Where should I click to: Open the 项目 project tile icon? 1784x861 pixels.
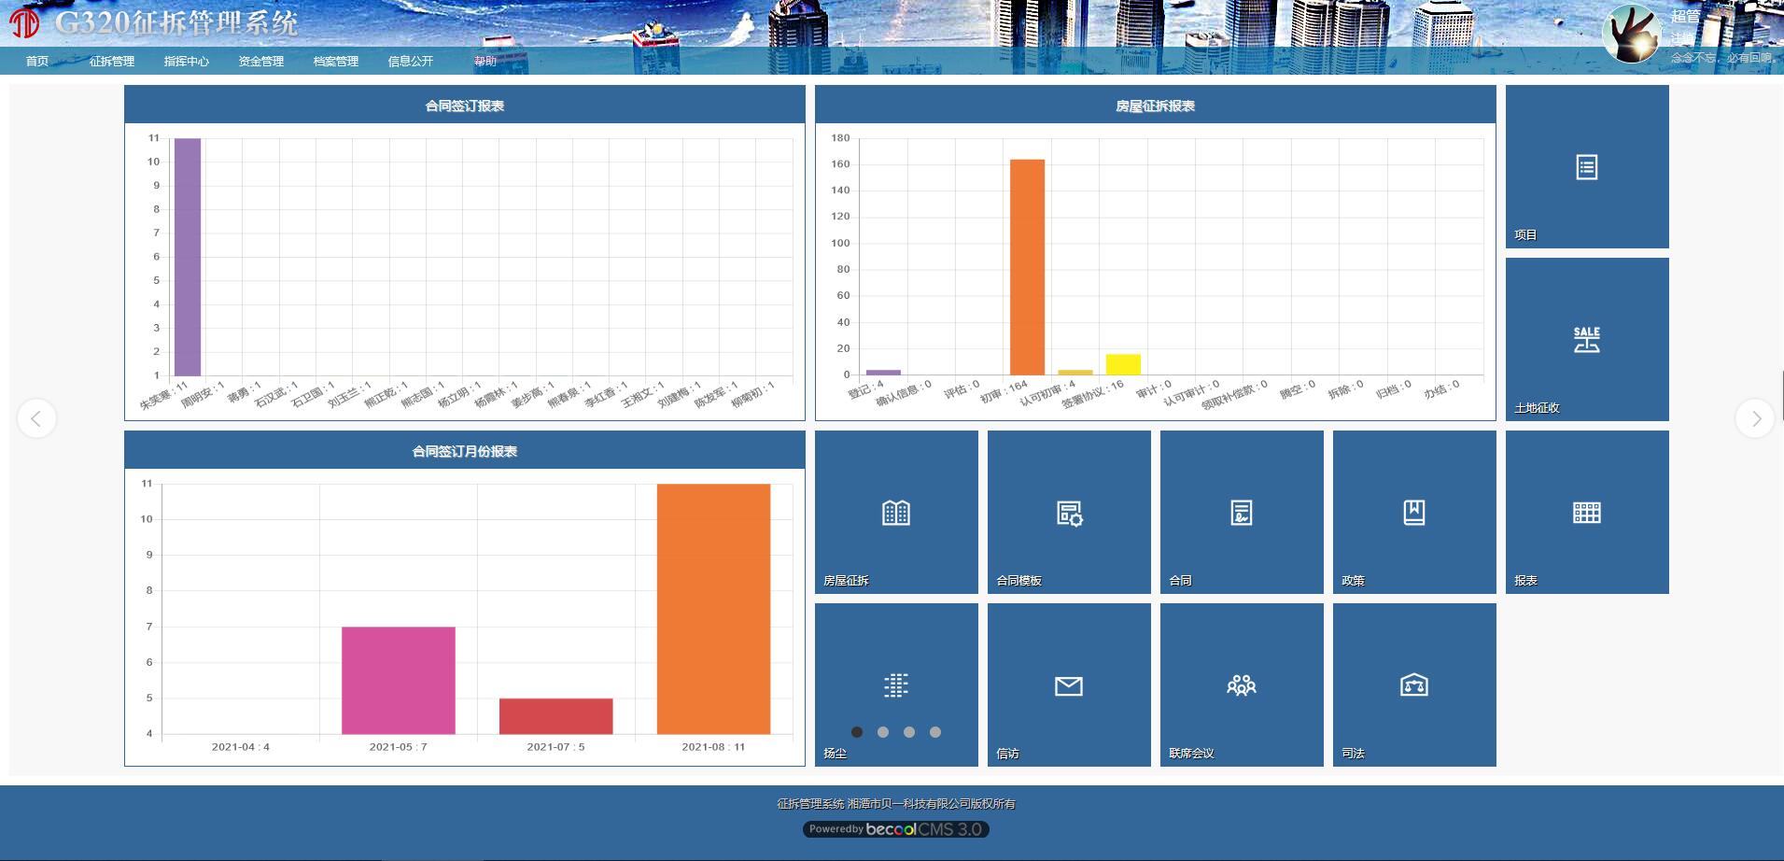[x=1586, y=167]
